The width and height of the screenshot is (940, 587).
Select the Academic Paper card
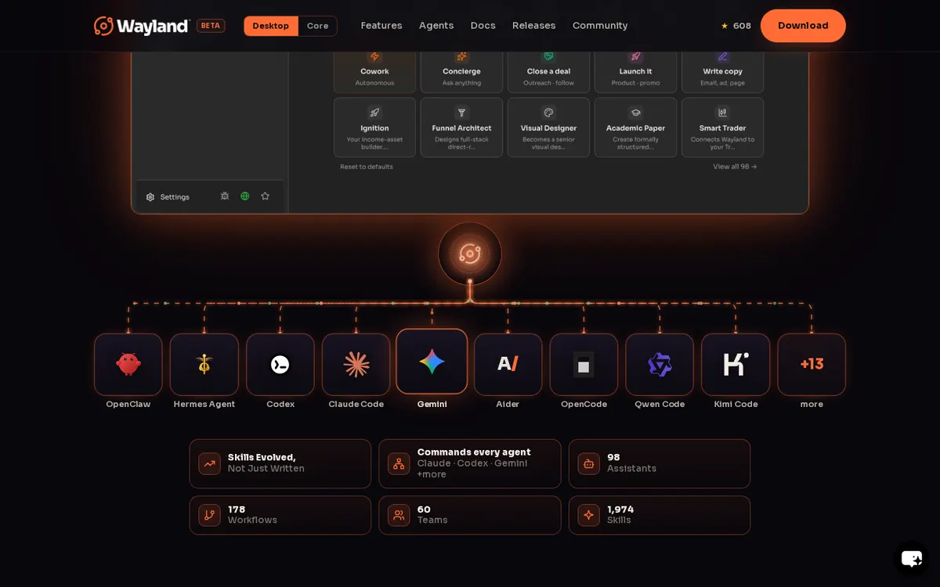[x=635, y=128]
